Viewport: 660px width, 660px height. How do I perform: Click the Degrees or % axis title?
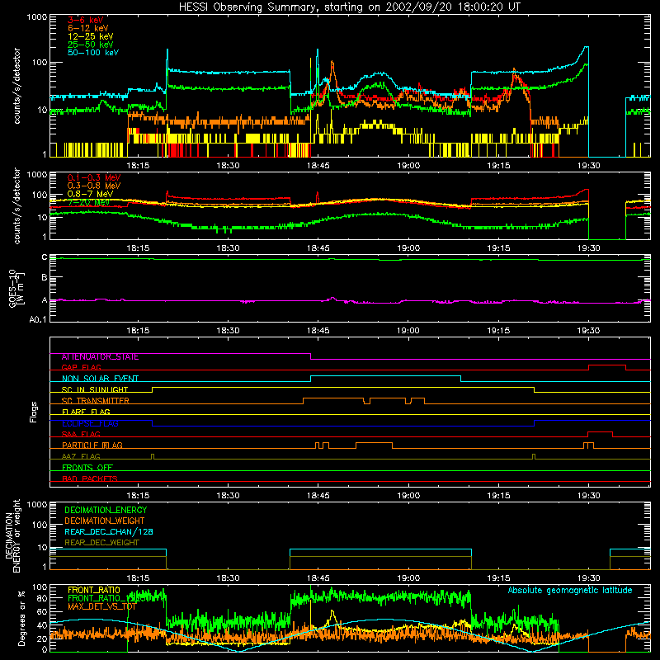tap(21, 618)
